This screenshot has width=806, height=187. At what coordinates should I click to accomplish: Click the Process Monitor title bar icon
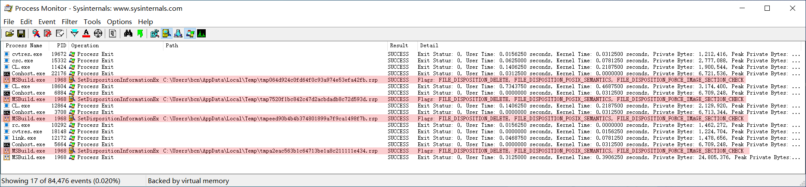(x=8, y=8)
